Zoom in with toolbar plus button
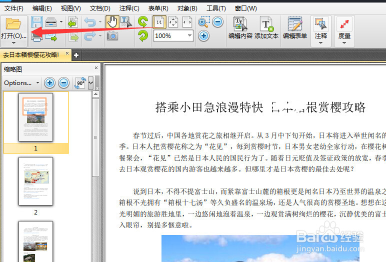This screenshot has width=386, height=262. (x=204, y=36)
